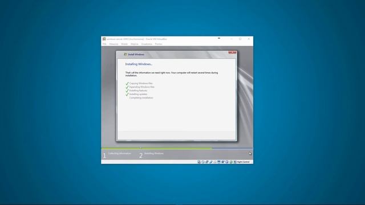Screen dimensions: 365x205
Task: Open the Maszyna menu
Action: [113, 44]
